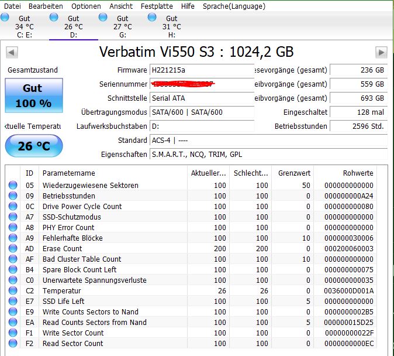Click the raw value 000000015D25
Screen dimensions: 394x356
tap(349, 322)
